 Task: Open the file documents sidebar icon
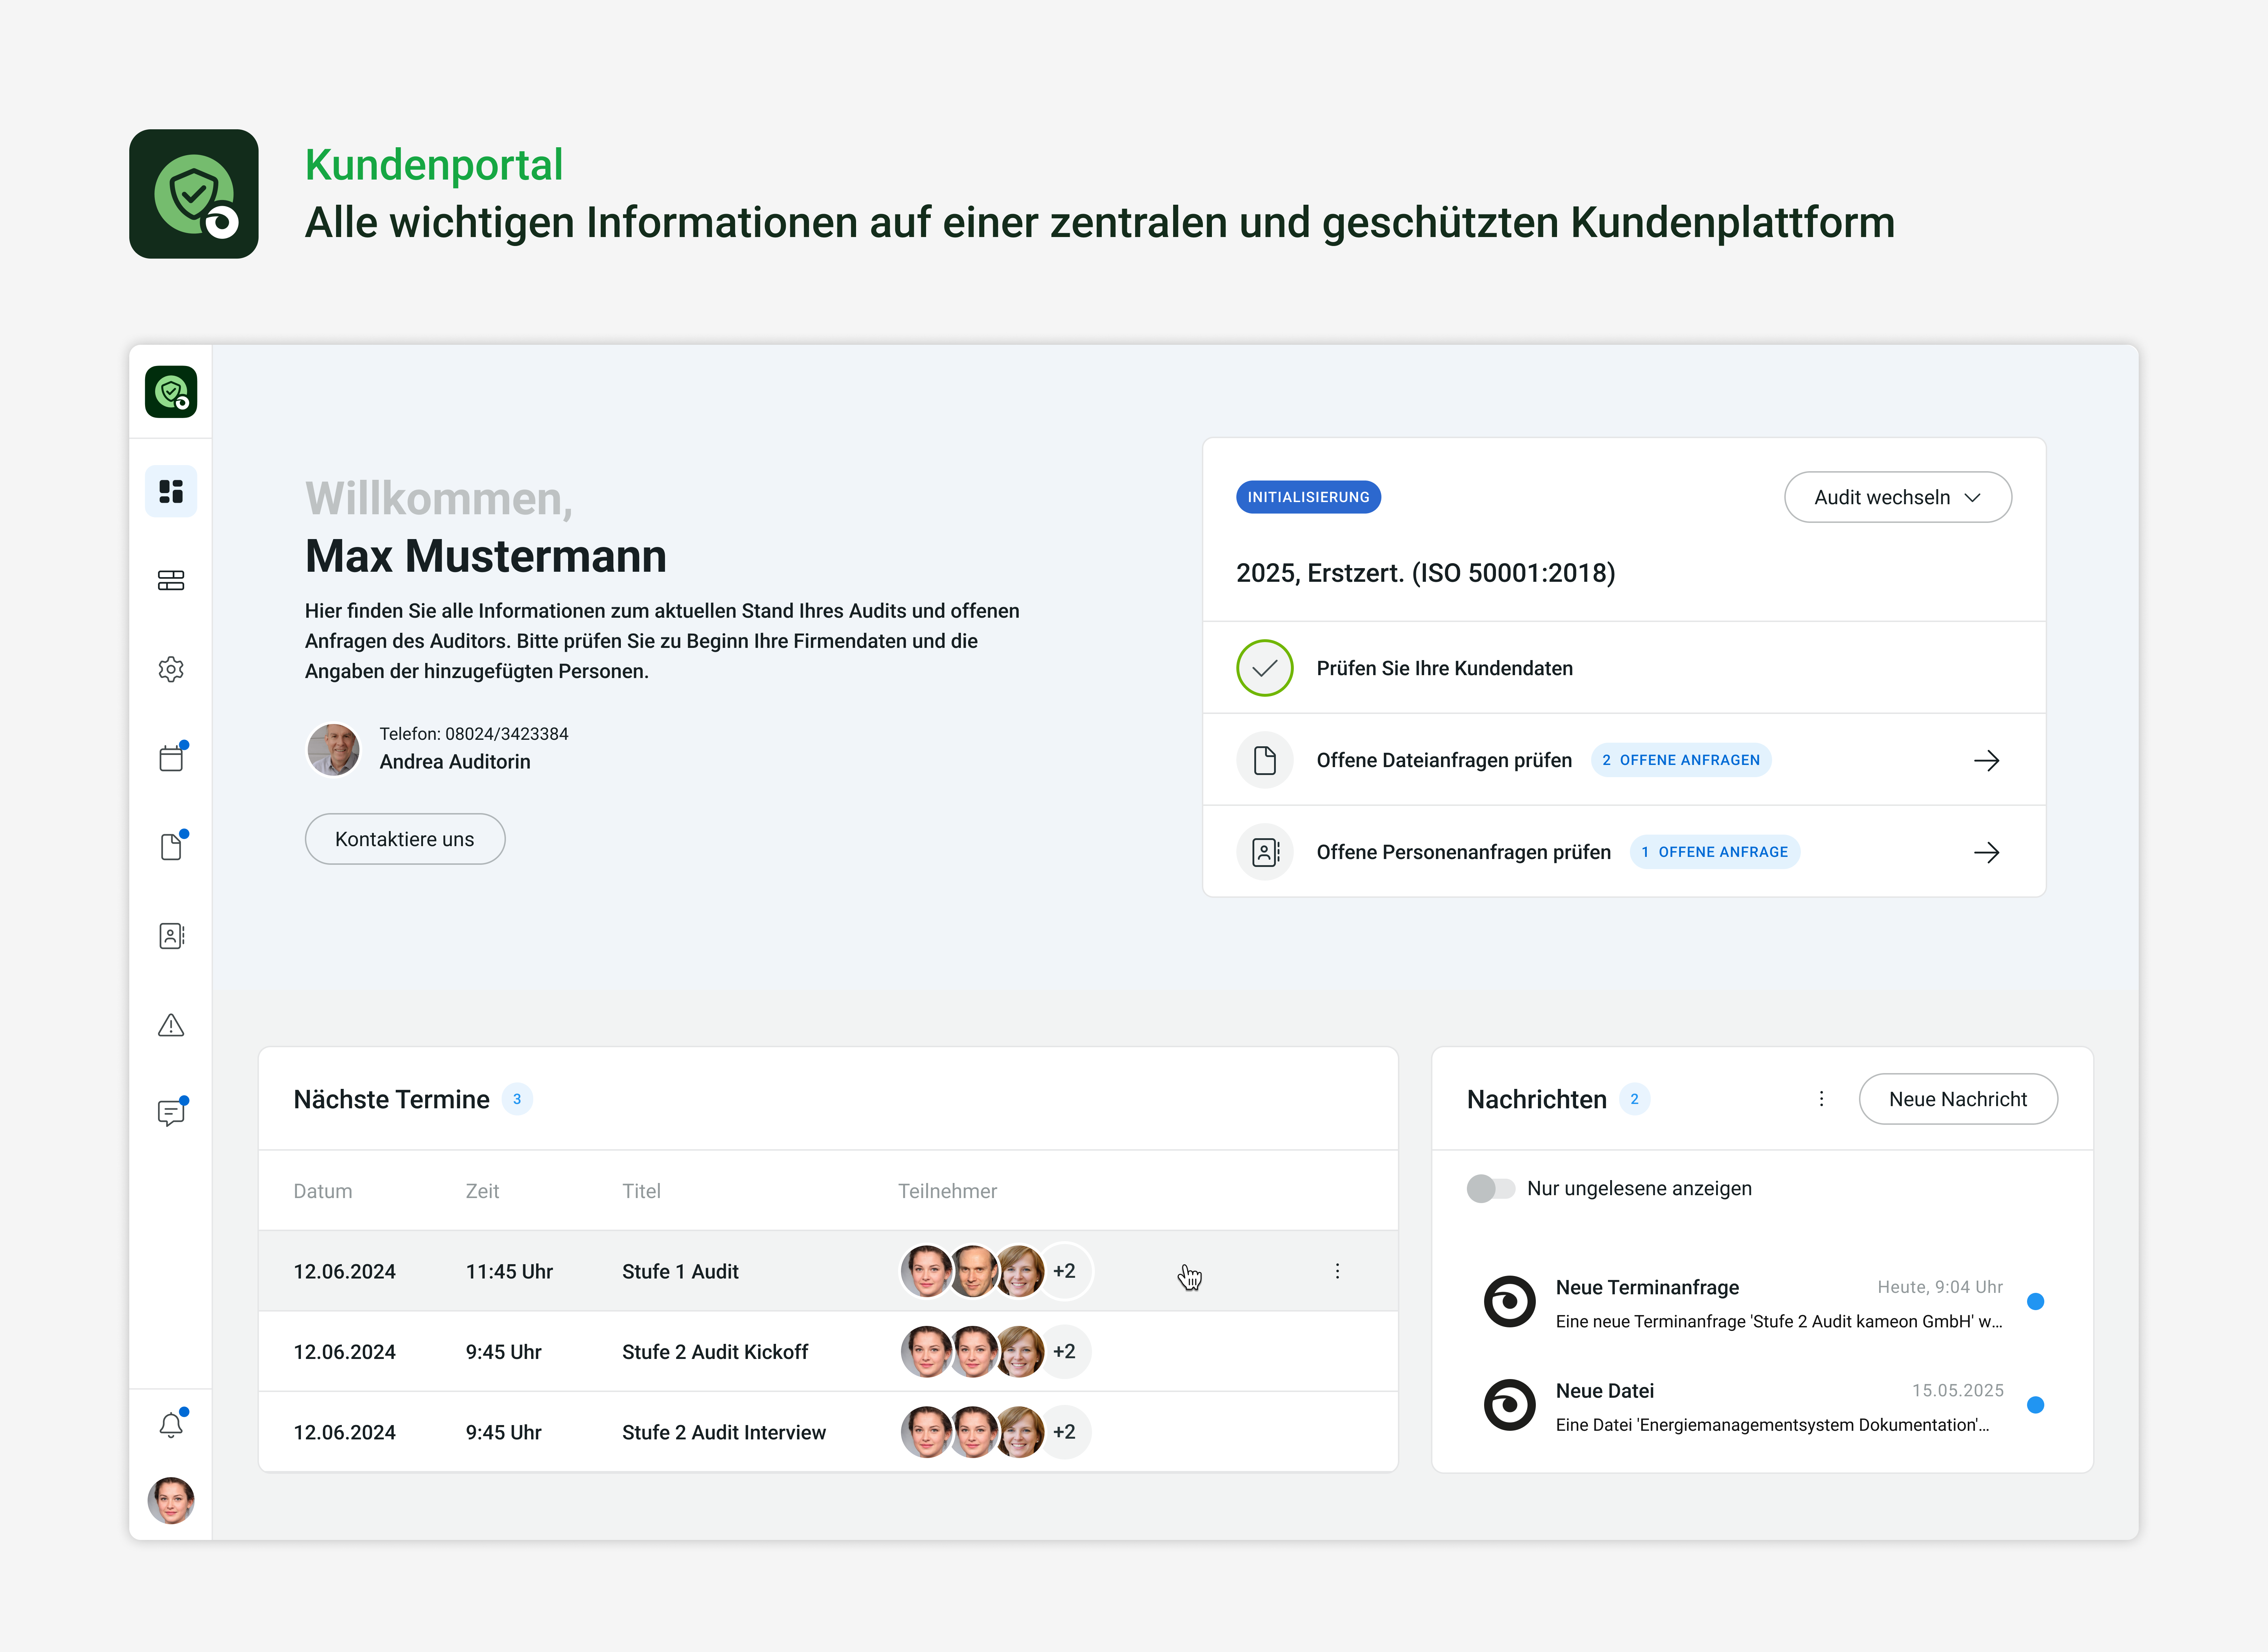tap(171, 847)
